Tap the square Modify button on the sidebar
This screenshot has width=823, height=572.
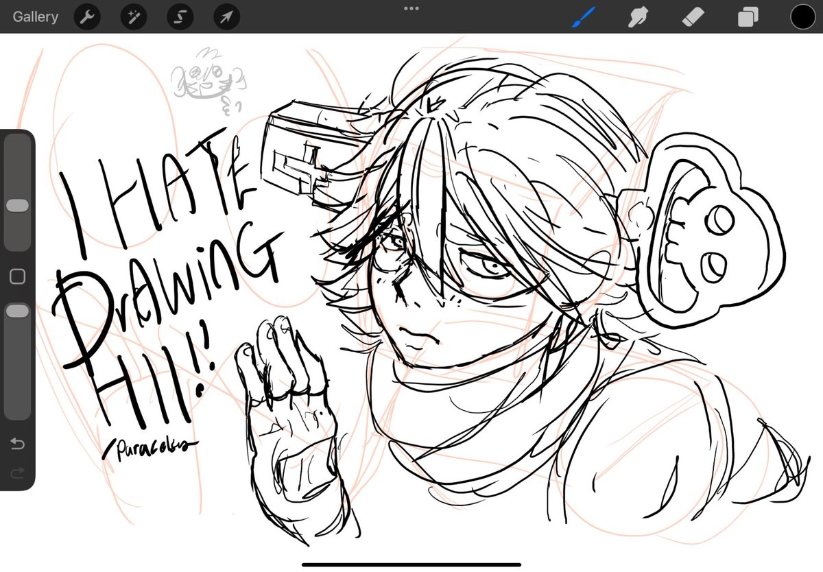(18, 276)
